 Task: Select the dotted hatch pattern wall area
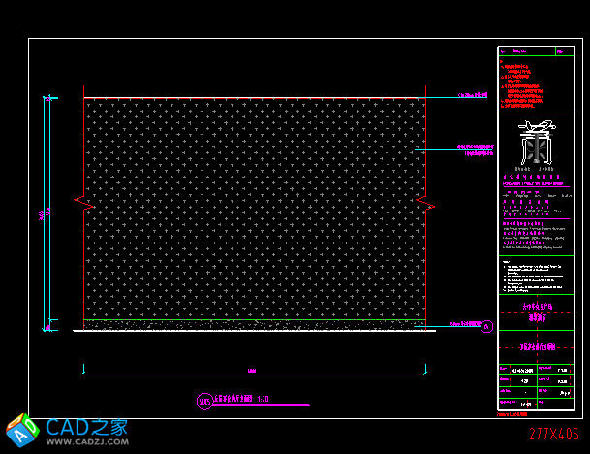pos(254,209)
